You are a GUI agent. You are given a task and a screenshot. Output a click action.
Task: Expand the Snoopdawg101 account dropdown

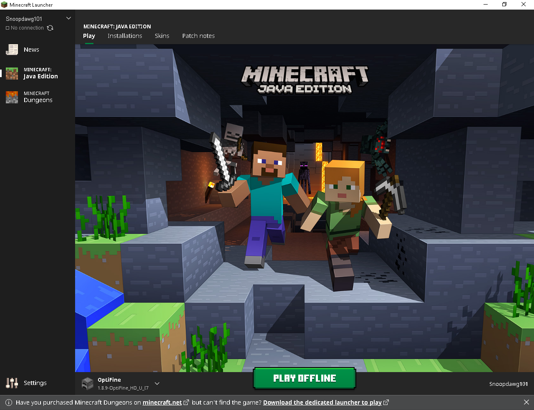(x=69, y=18)
